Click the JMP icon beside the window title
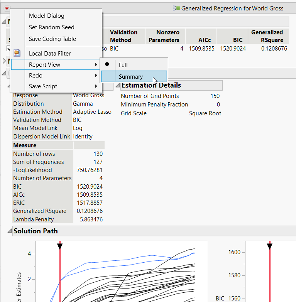The image size is (296, 302). [176, 8]
